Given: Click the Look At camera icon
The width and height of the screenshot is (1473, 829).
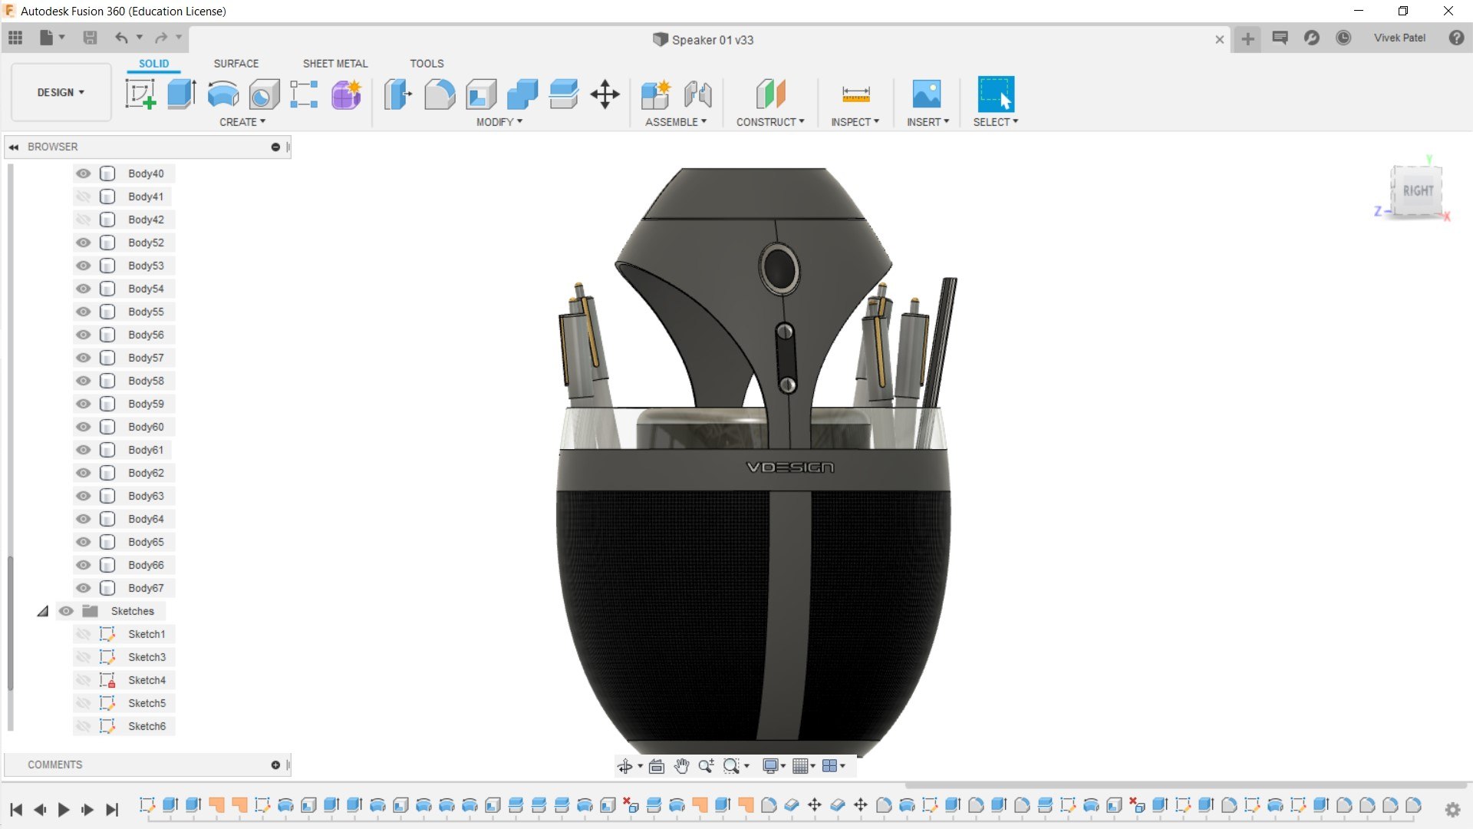Looking at the screenshot, I should point(656,765).
